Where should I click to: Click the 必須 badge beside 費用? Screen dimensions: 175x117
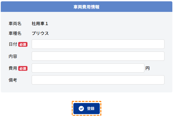click(x=23, y=68)
